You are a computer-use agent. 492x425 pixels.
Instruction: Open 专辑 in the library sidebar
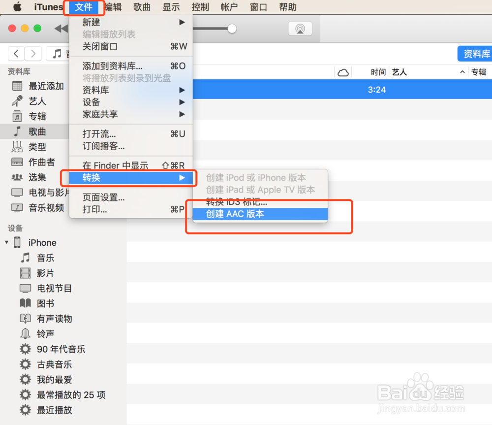(x=29, y=116)
